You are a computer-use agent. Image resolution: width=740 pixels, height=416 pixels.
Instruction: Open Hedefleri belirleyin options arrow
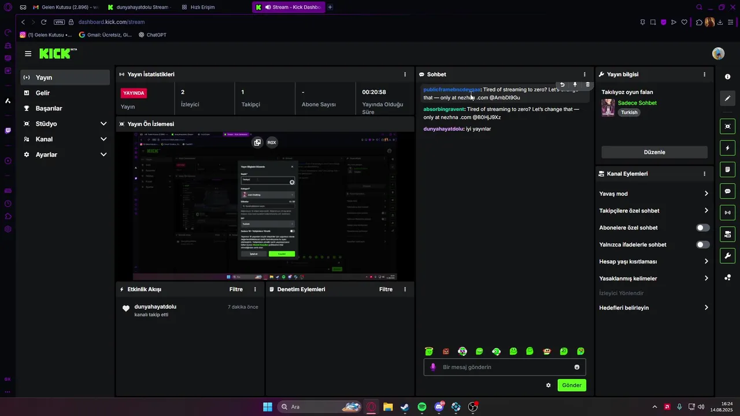706,308
